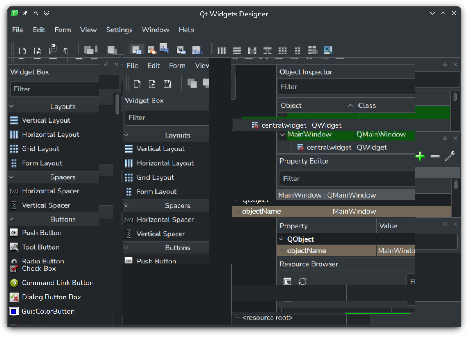The width and height of the screenshot is (470, 338).
Task: Open the Settings menu
Action: pyautogui.click(x=119, y=30)
